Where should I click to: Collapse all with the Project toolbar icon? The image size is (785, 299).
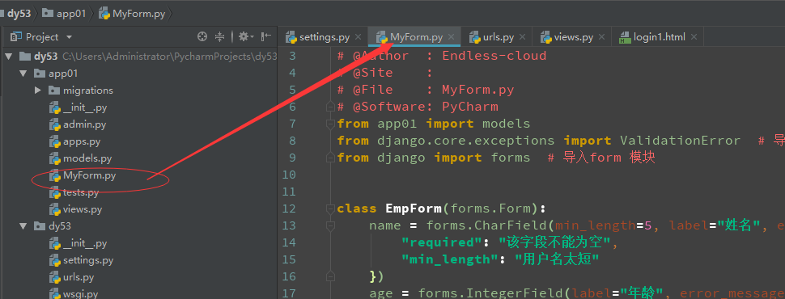(x=220, y=36)
